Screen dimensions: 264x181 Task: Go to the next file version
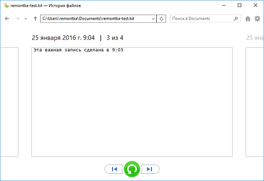150,169
